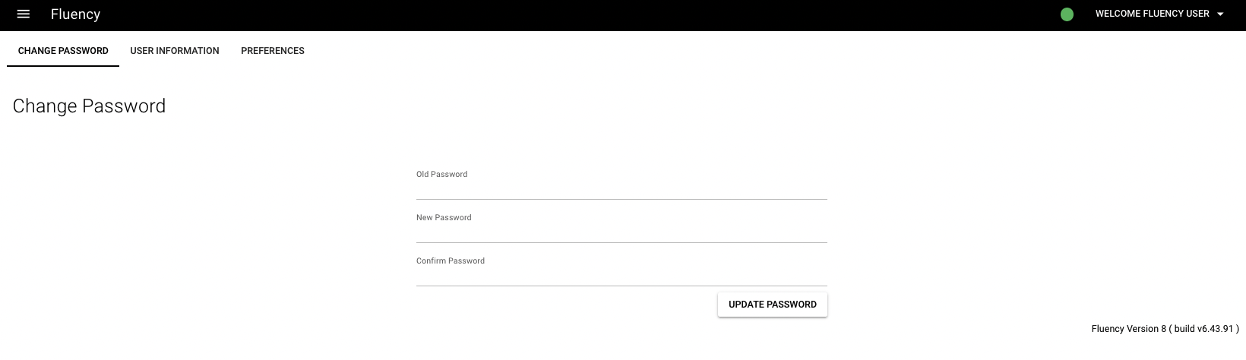Click the New Password field label

pyautogui.click(x=444, y=218)
